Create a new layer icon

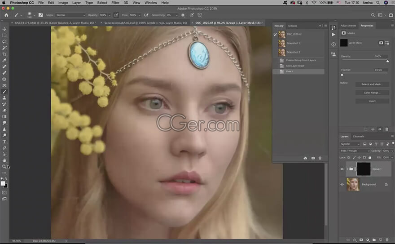click(x=381, y=240)
